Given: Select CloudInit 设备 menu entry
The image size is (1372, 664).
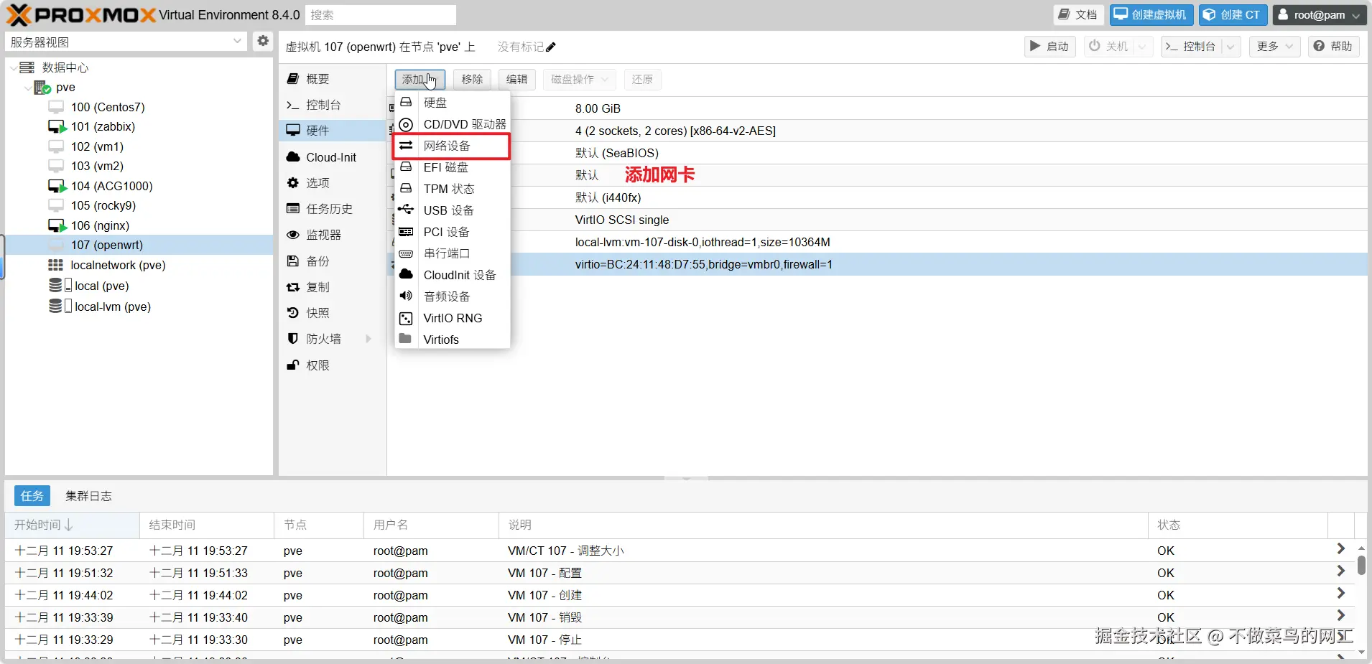Looking at the screenshot, I should (x=452, y=275).
